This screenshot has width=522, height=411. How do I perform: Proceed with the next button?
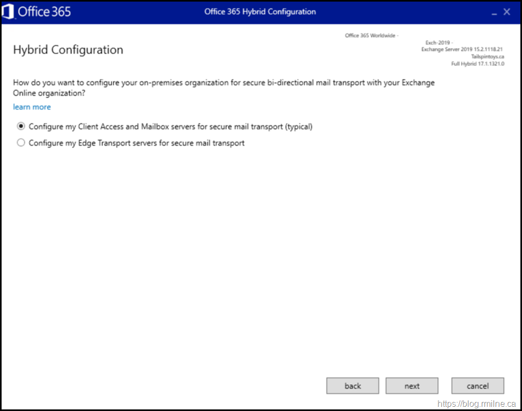click(x=412, y=386)
